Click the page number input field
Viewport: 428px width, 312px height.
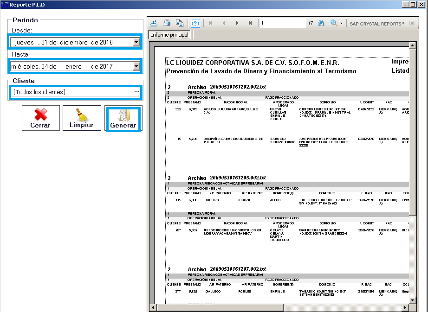pos(283,23)
